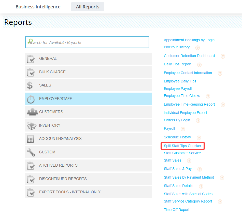
Task: Open the Employee Payroll report link
Action: (178, 89)
